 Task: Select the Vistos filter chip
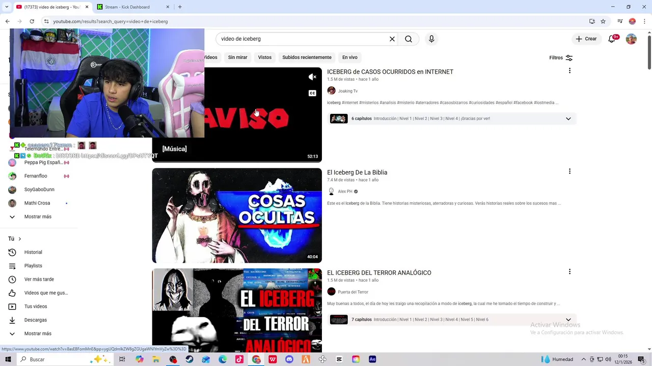coord(265,57)
